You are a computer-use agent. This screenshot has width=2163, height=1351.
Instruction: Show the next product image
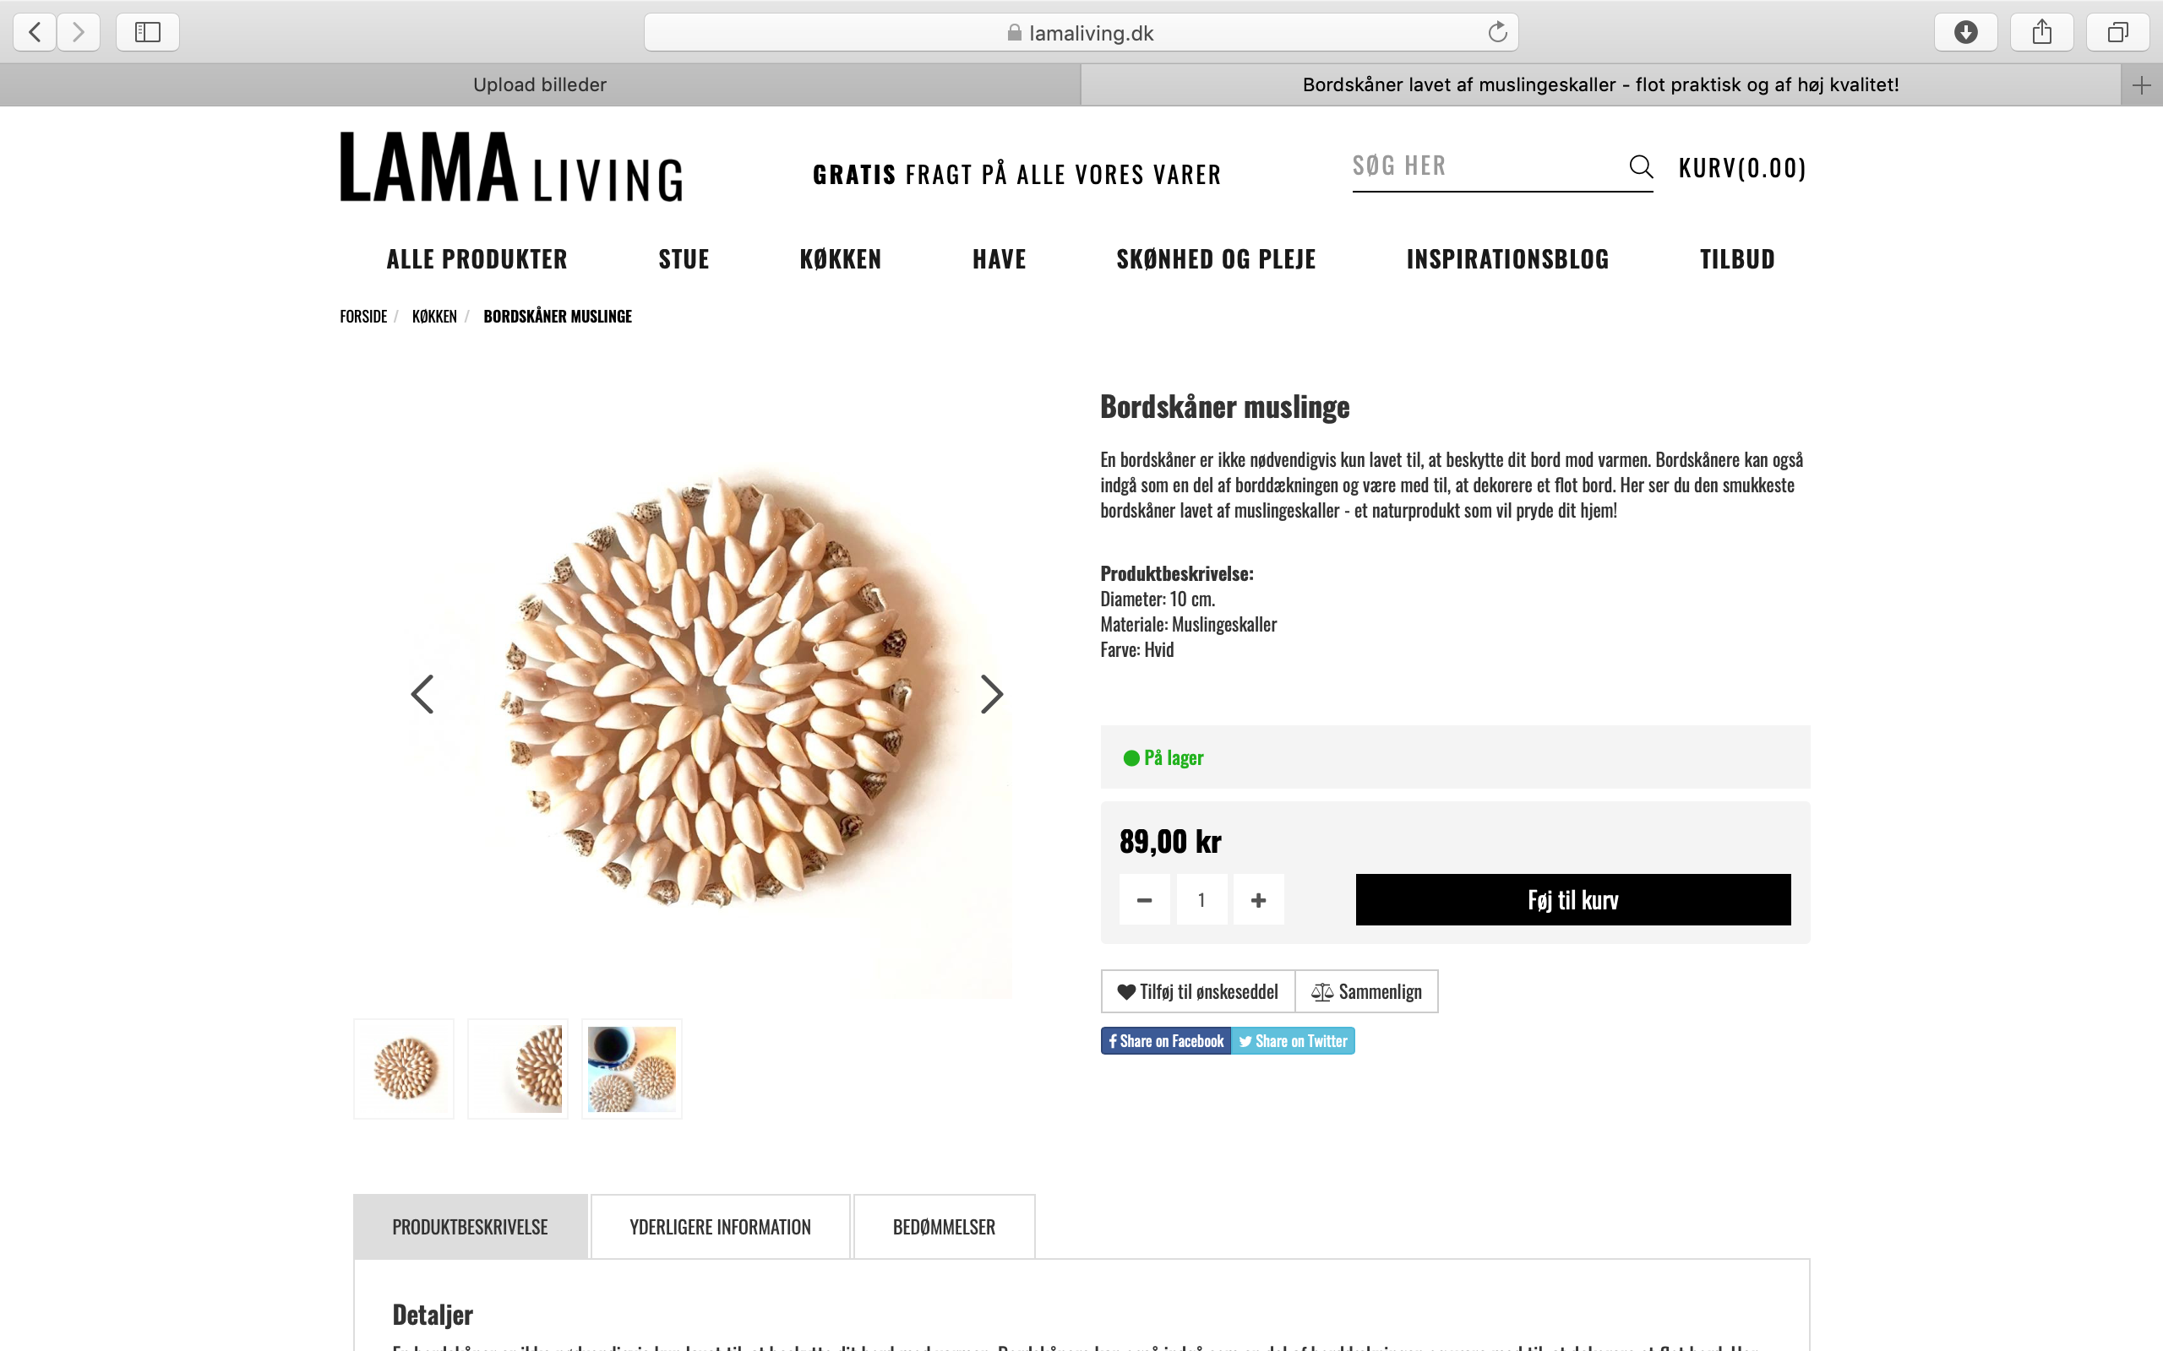(991, 694)
